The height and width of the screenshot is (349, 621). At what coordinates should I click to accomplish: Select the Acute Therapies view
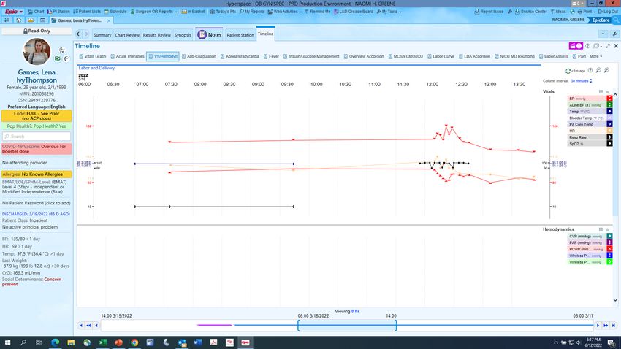(x=127, y=56)
